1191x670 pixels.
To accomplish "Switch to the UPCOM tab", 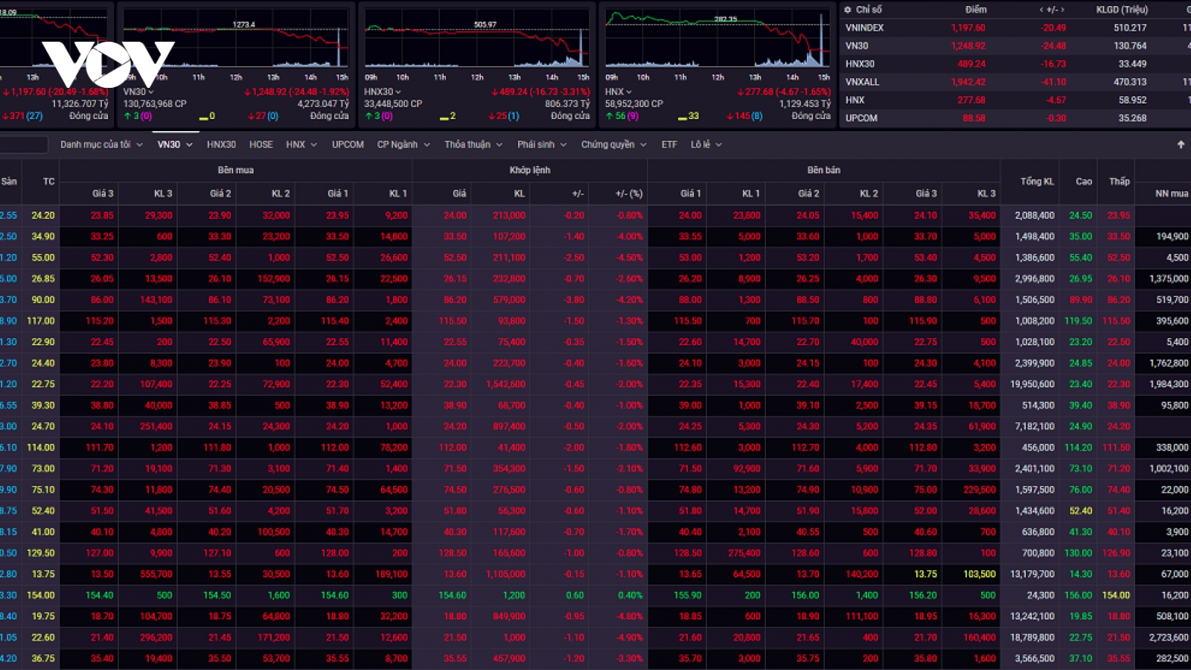I will tap(348, 144).
